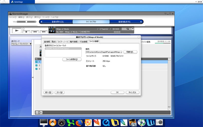Confirm the dialog with OK

coord(117,92)
